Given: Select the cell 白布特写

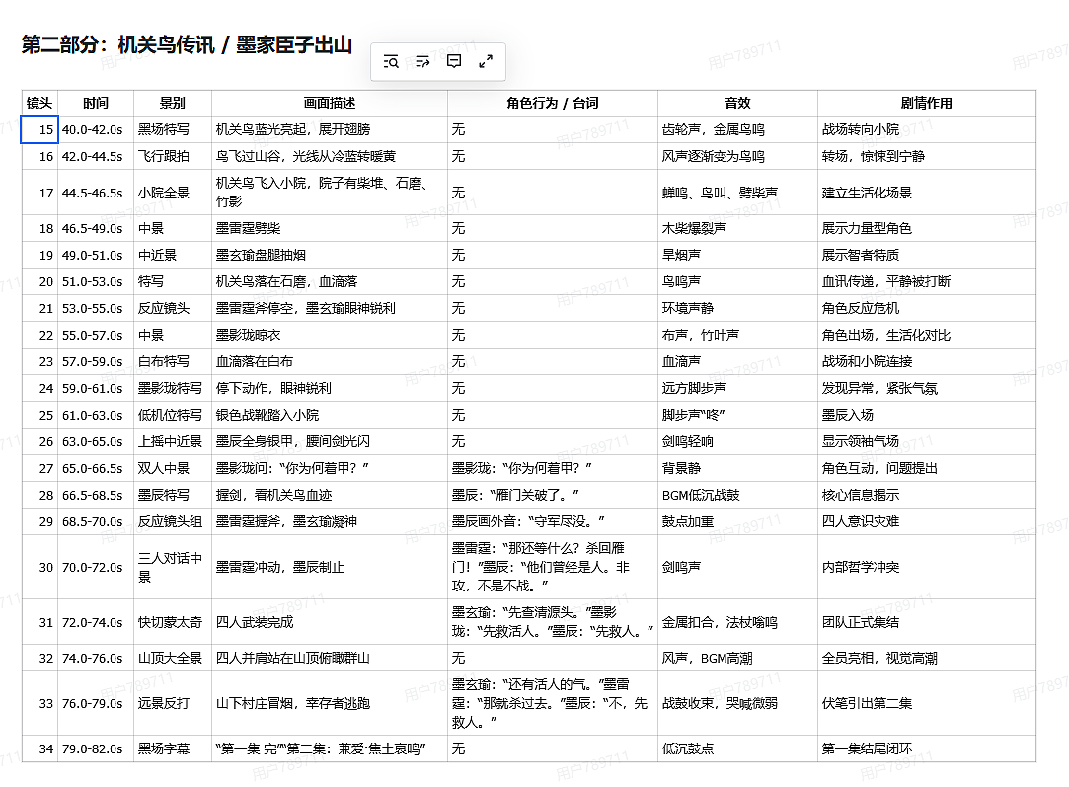Looking at the screenshot, I should coord(173,361).
